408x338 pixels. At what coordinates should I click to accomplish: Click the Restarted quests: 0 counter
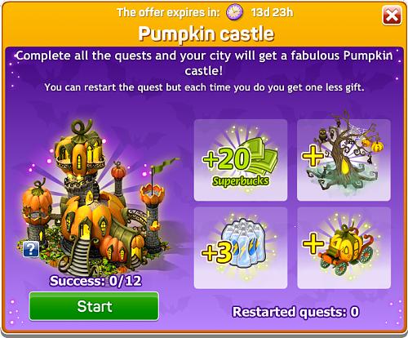click(x=295, y=312)
